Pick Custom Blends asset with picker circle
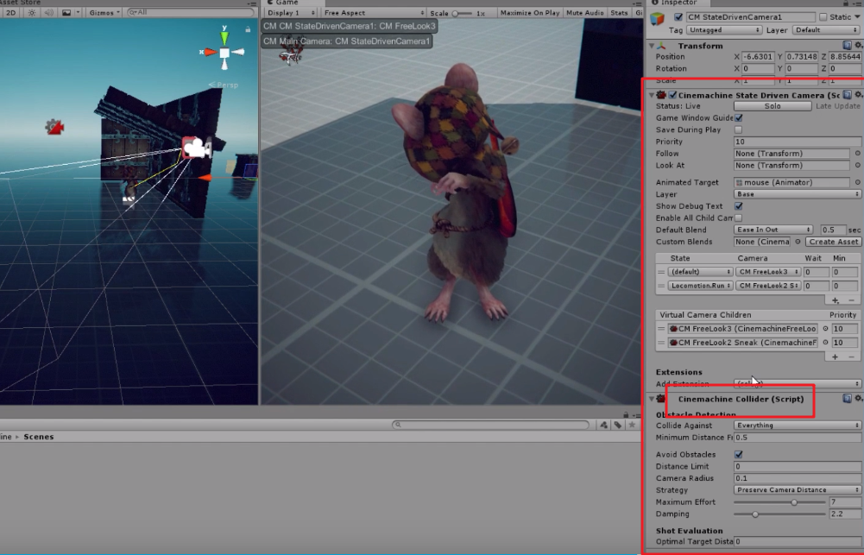 click(x=798, y=242)
